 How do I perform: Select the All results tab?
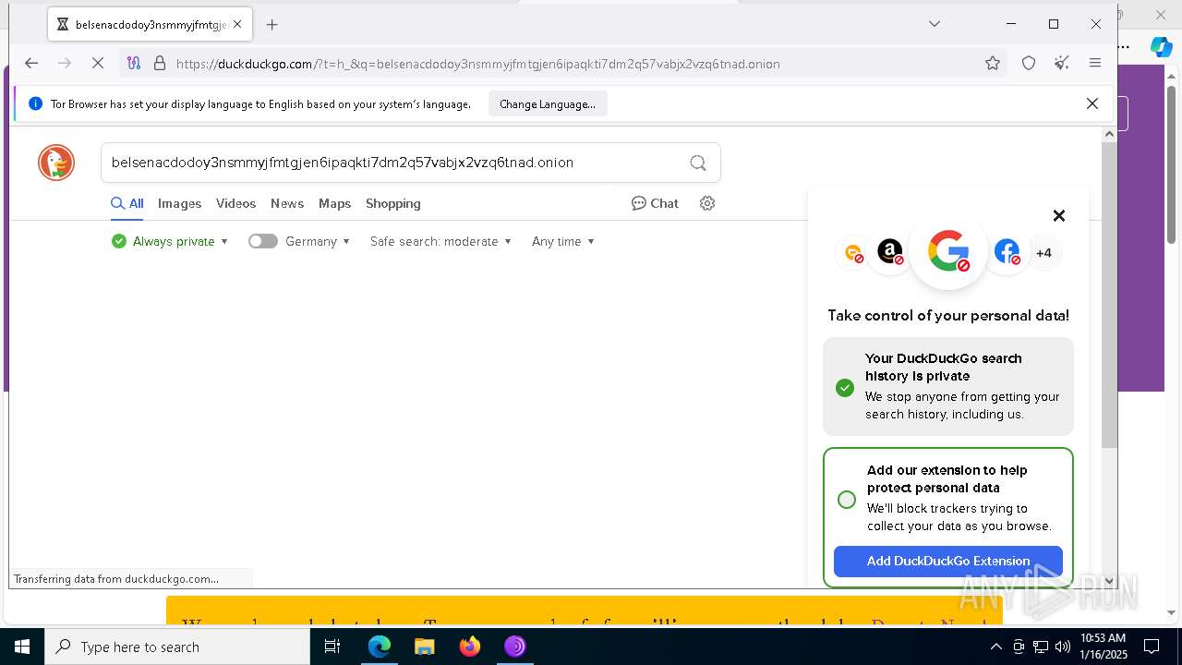(127, 203)
